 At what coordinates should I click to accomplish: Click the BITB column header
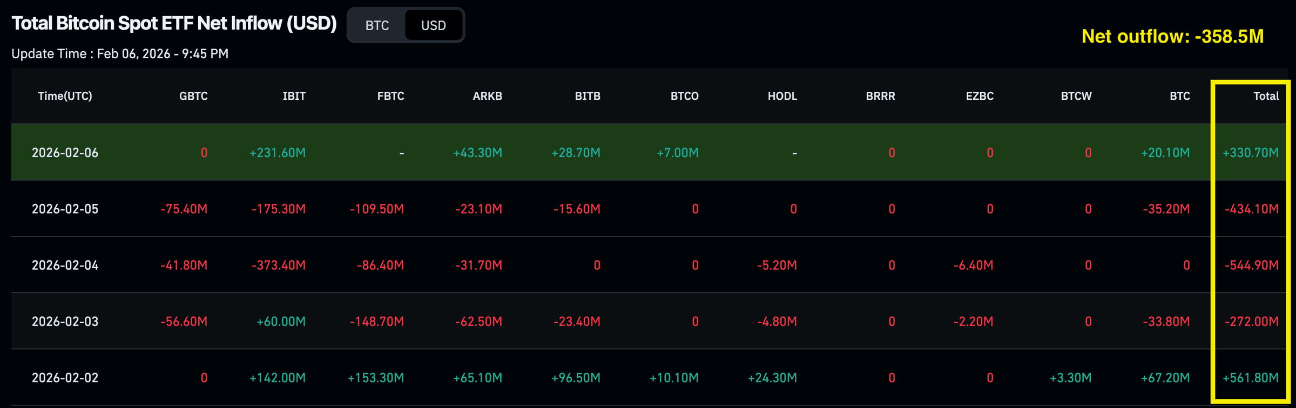pos(587,96)
